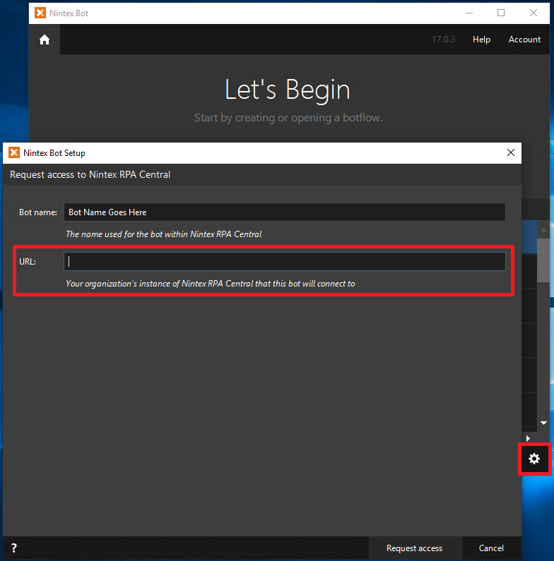The image size is (554, 561).
Task: Open the Account menu
Action: (x=524, y=40)
